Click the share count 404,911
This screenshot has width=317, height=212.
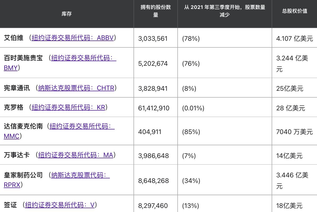click(x=150, y=132)
